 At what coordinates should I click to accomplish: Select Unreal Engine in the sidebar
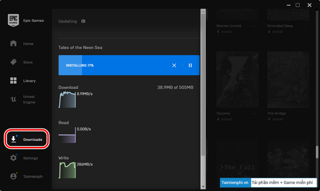29,100
